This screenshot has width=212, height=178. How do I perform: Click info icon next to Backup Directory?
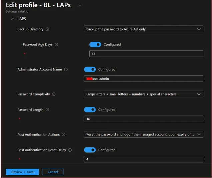(x=47, y=29)
